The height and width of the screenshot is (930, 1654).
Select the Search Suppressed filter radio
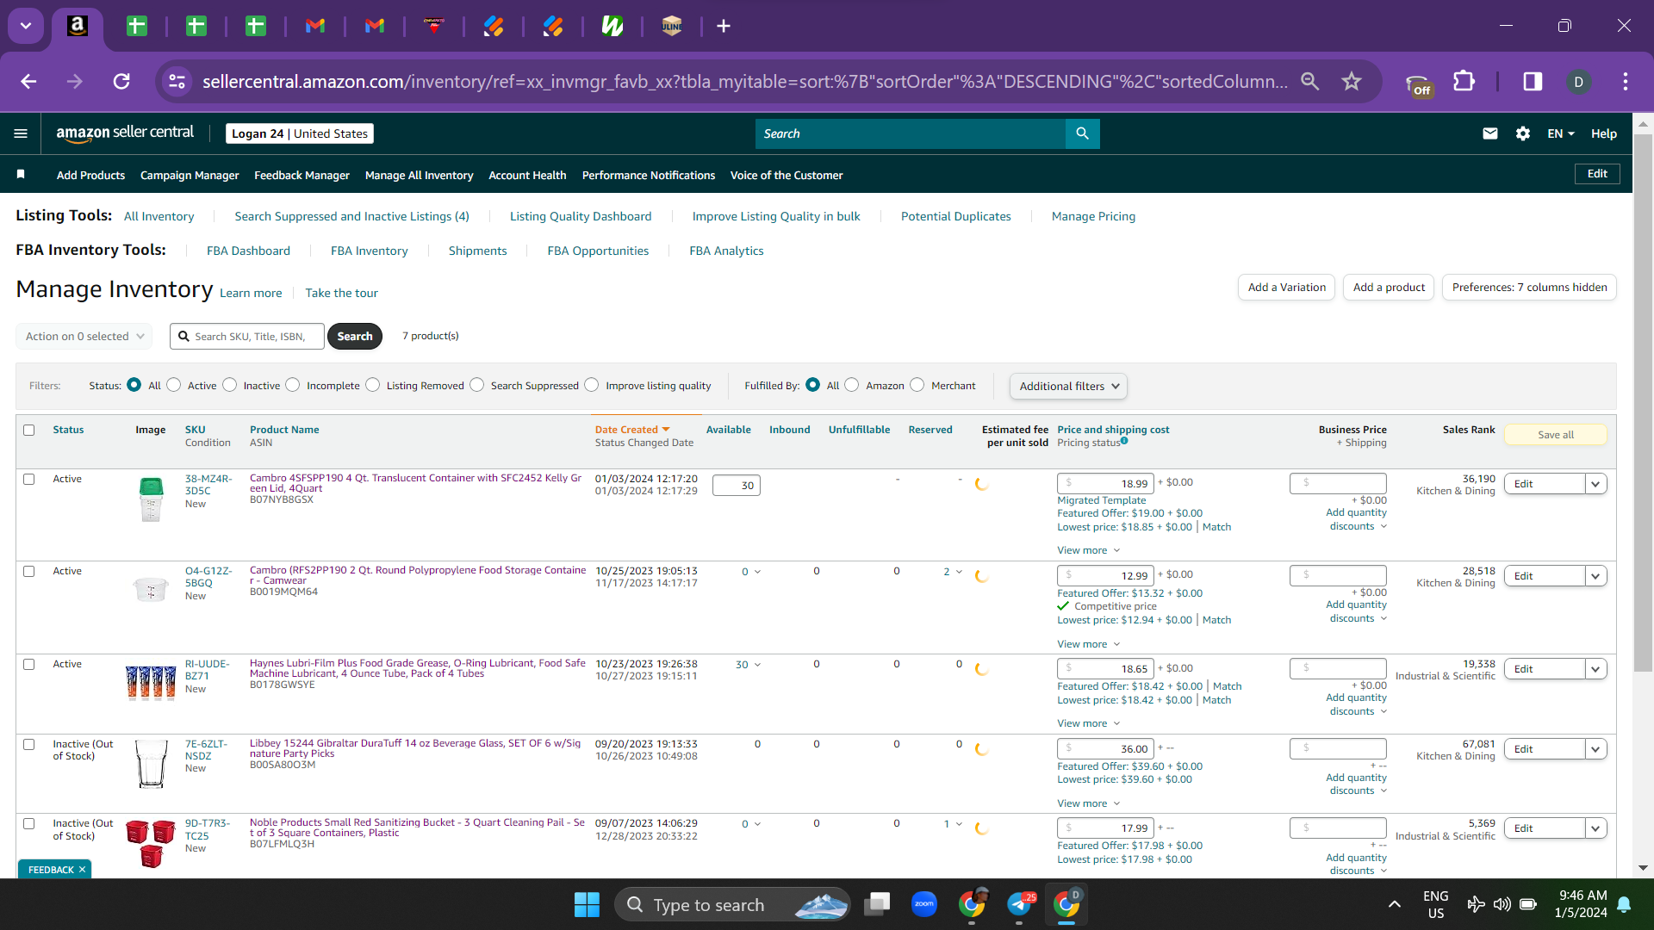tap(477, 385)
